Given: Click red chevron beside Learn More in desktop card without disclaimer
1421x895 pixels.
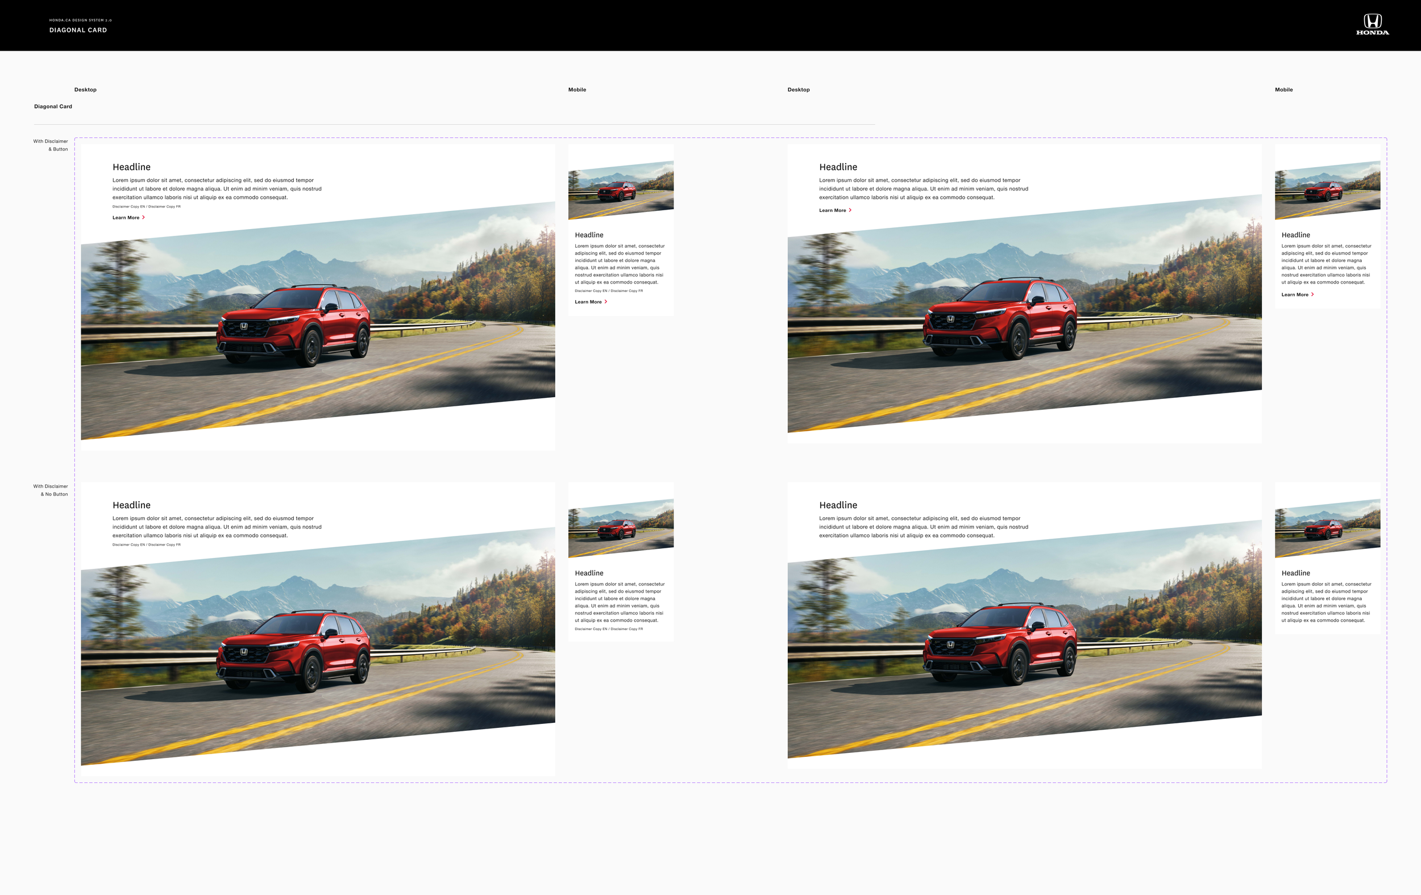Looking at the screenshot, I should click(850, 211).
